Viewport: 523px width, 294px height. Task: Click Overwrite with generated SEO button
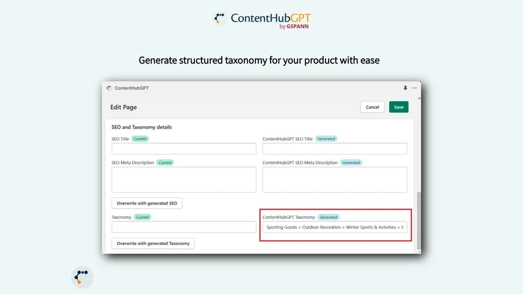[x=146, y=203]
